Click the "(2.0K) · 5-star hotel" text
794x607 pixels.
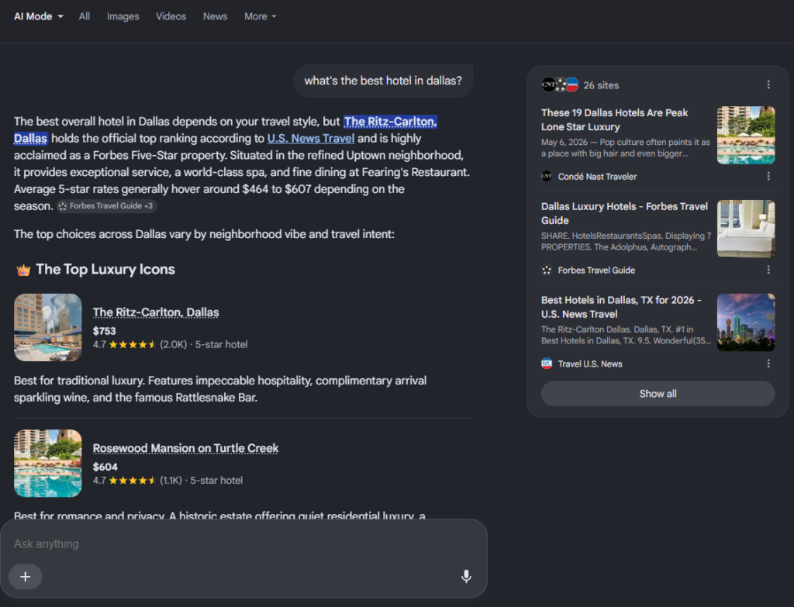(x=204, y=344)
